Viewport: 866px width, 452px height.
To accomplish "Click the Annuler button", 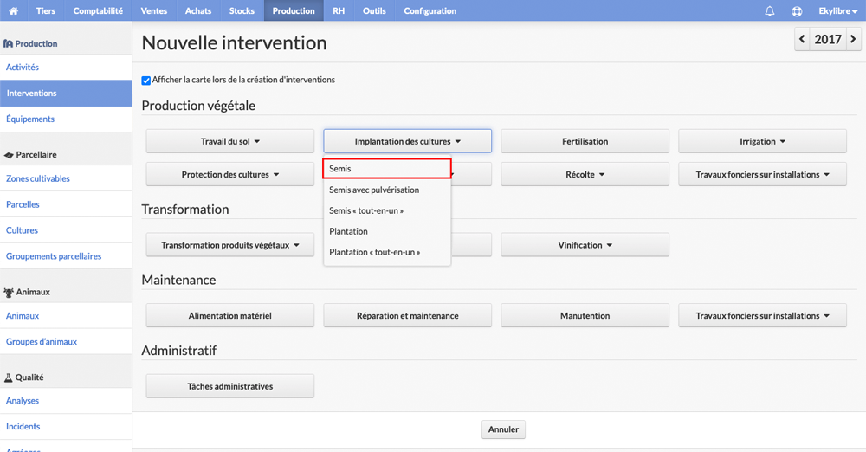I will (503, 429).
